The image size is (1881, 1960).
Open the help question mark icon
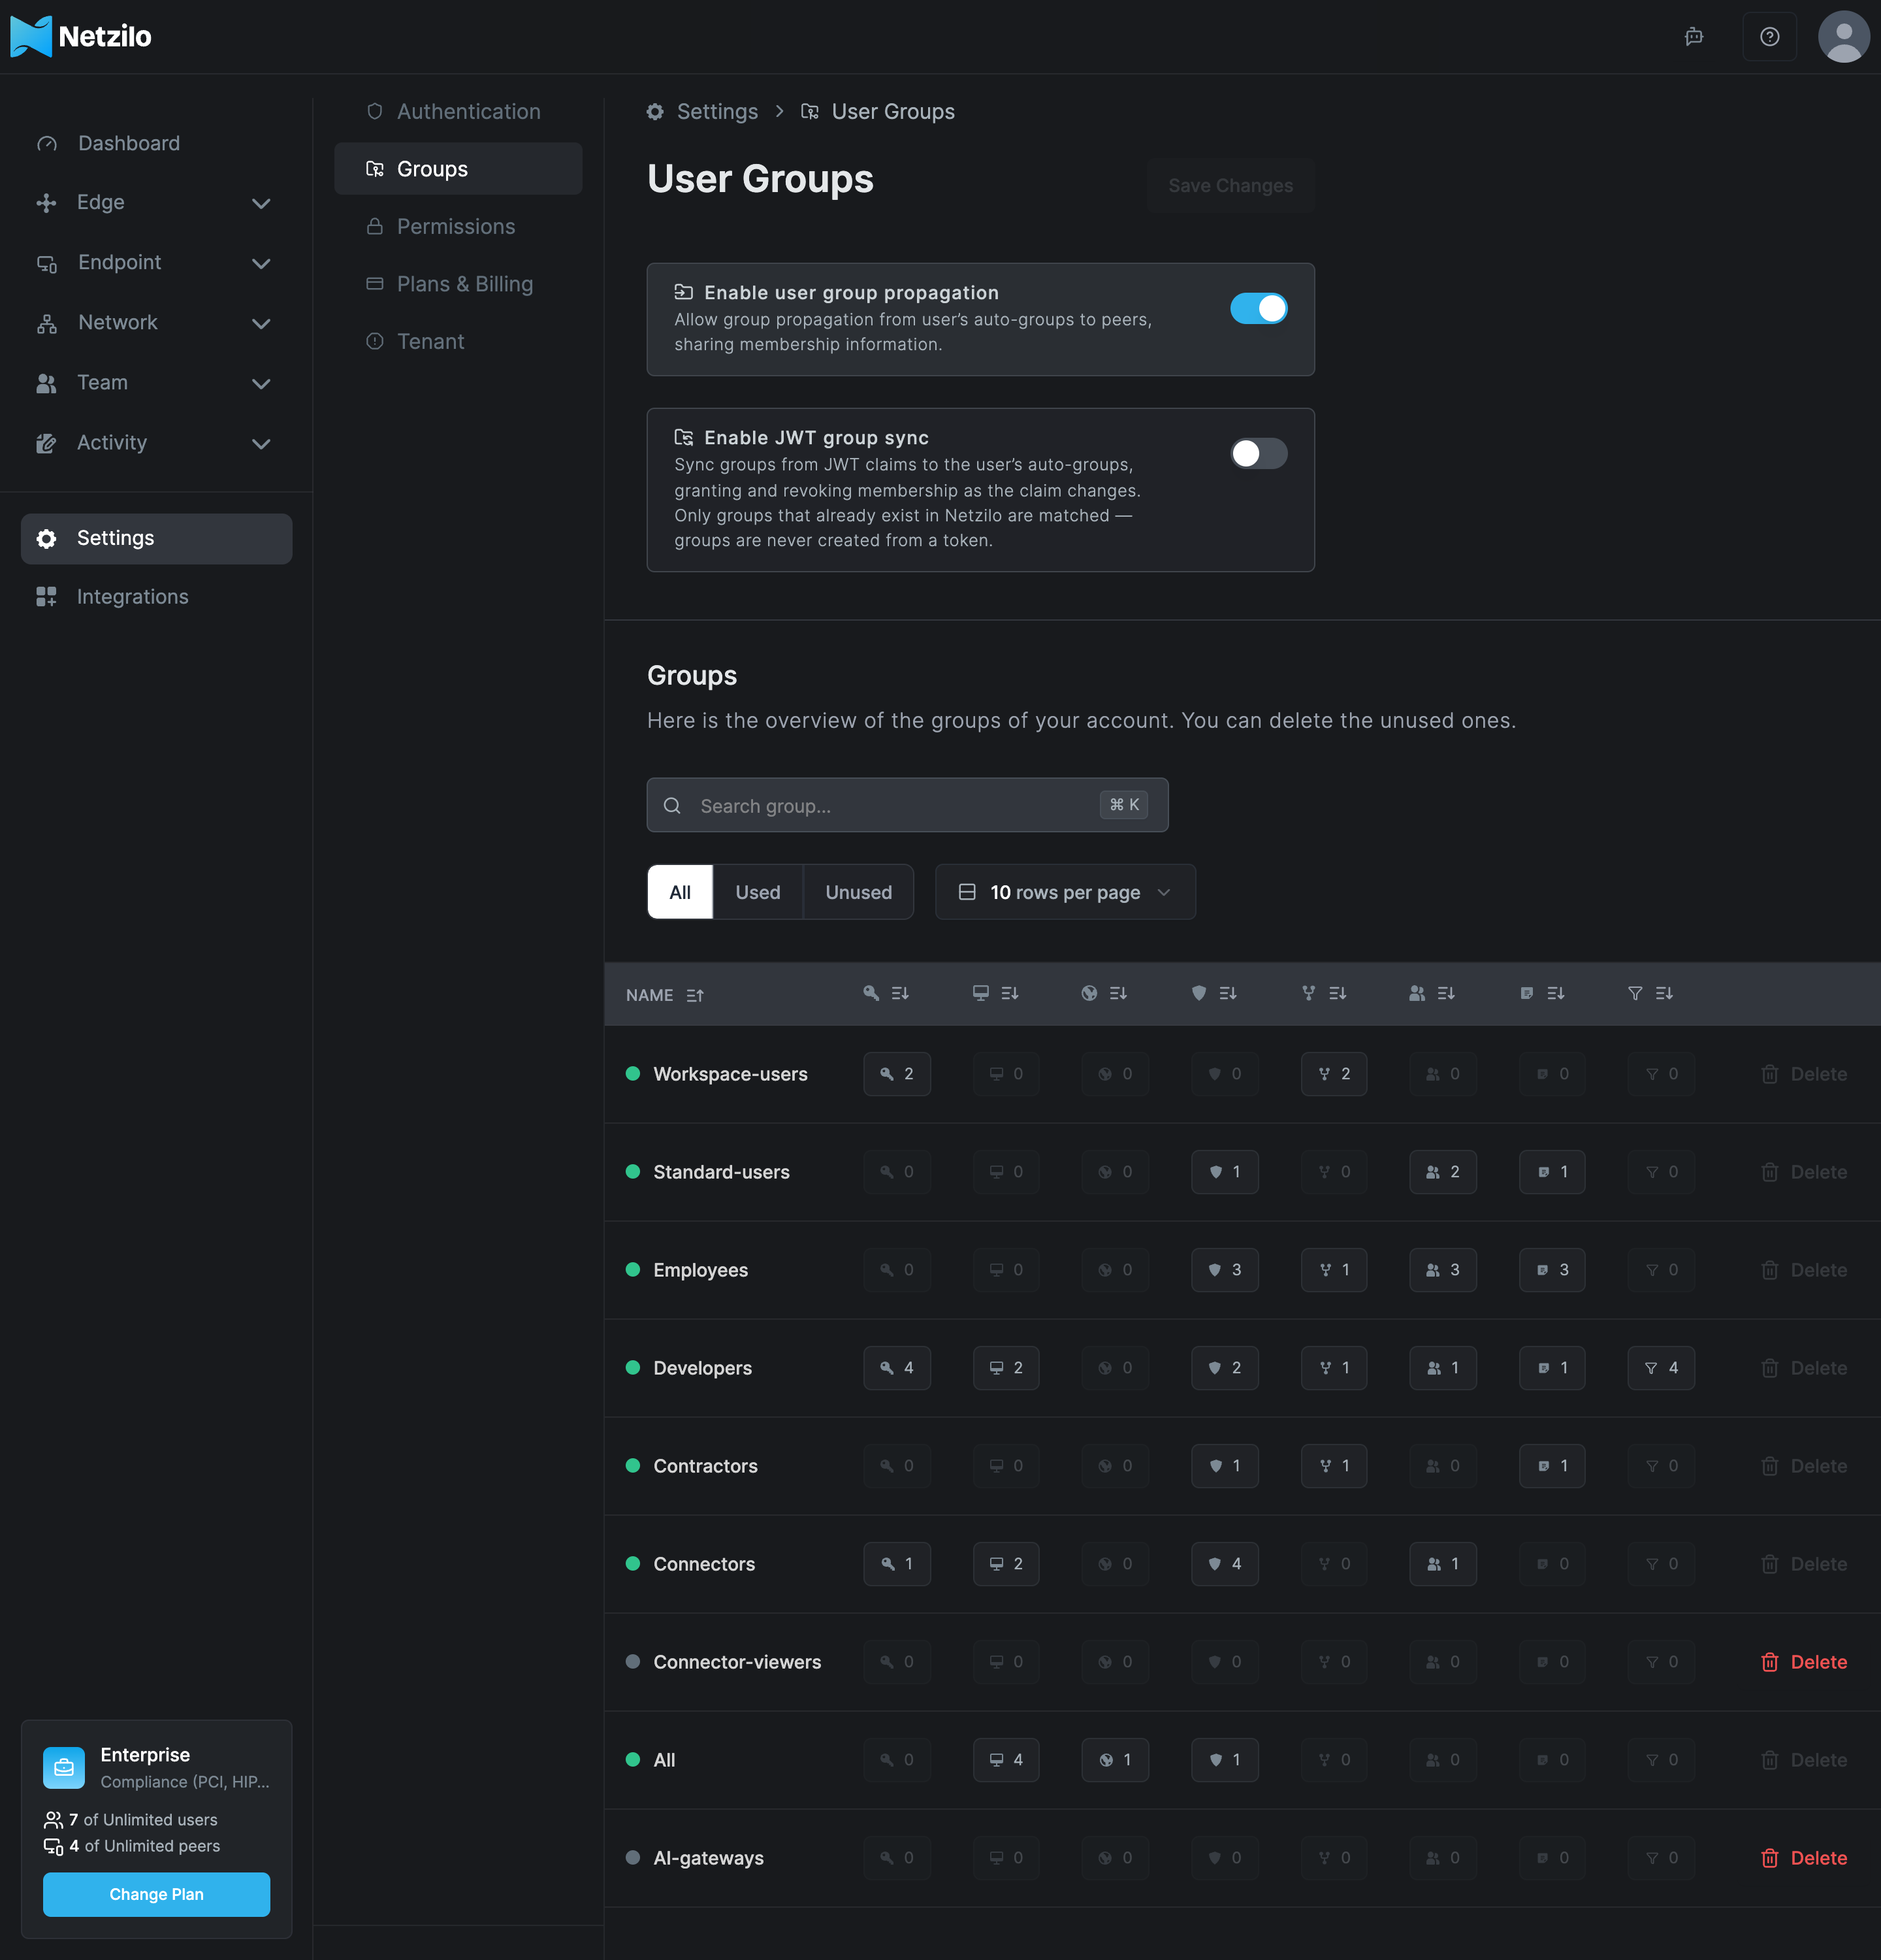[1769, 37]
